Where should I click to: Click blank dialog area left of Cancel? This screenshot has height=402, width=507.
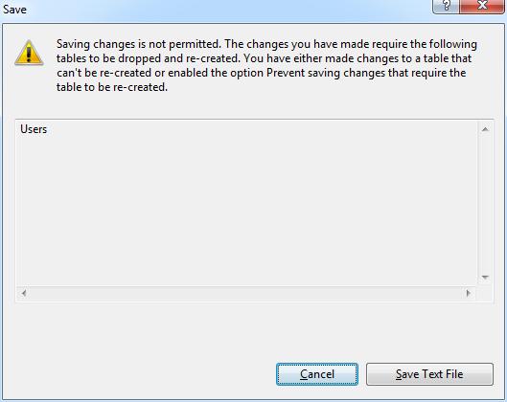click(139, 374)
